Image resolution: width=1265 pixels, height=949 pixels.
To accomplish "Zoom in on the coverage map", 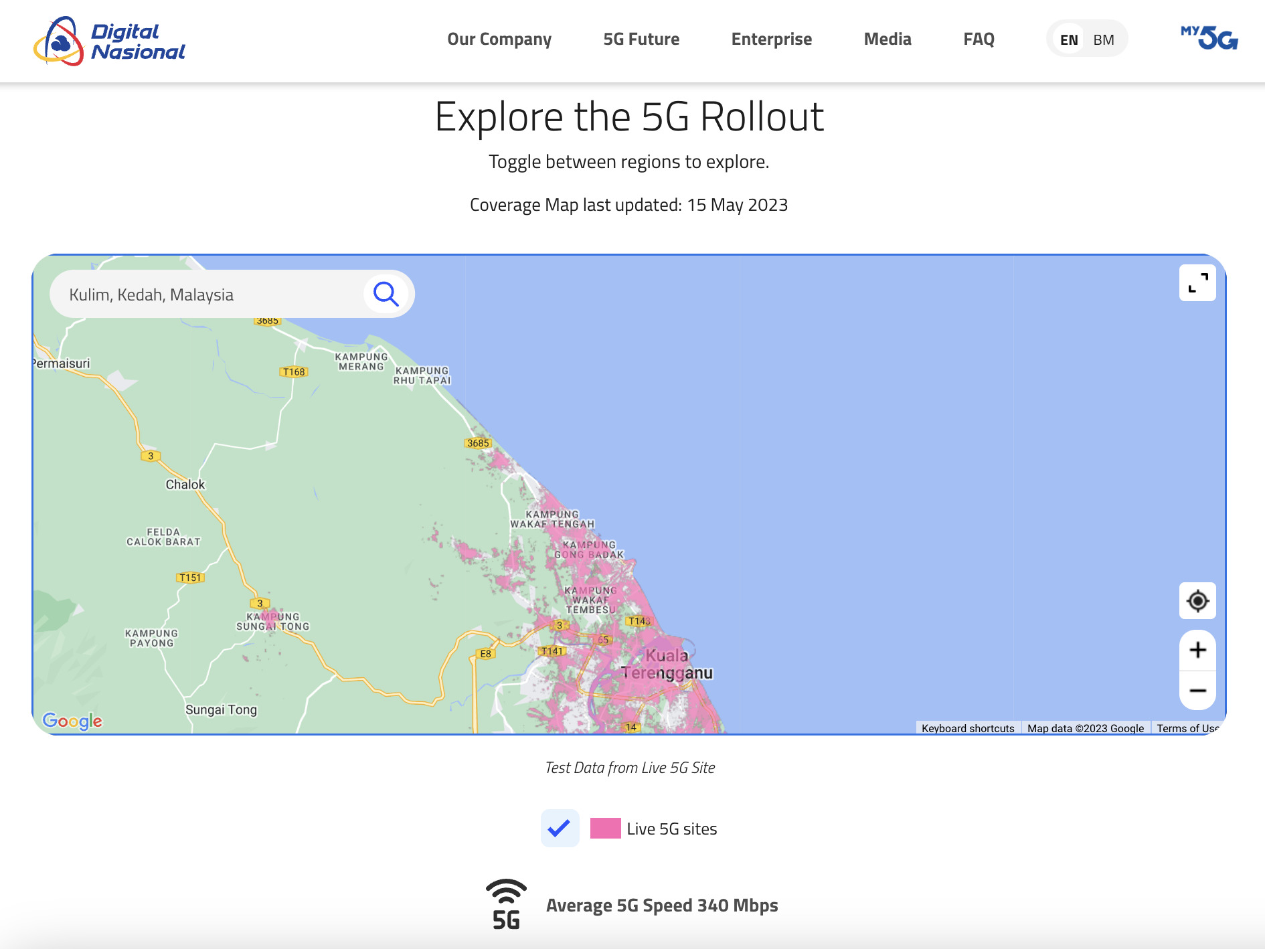I will (1197, 650).
